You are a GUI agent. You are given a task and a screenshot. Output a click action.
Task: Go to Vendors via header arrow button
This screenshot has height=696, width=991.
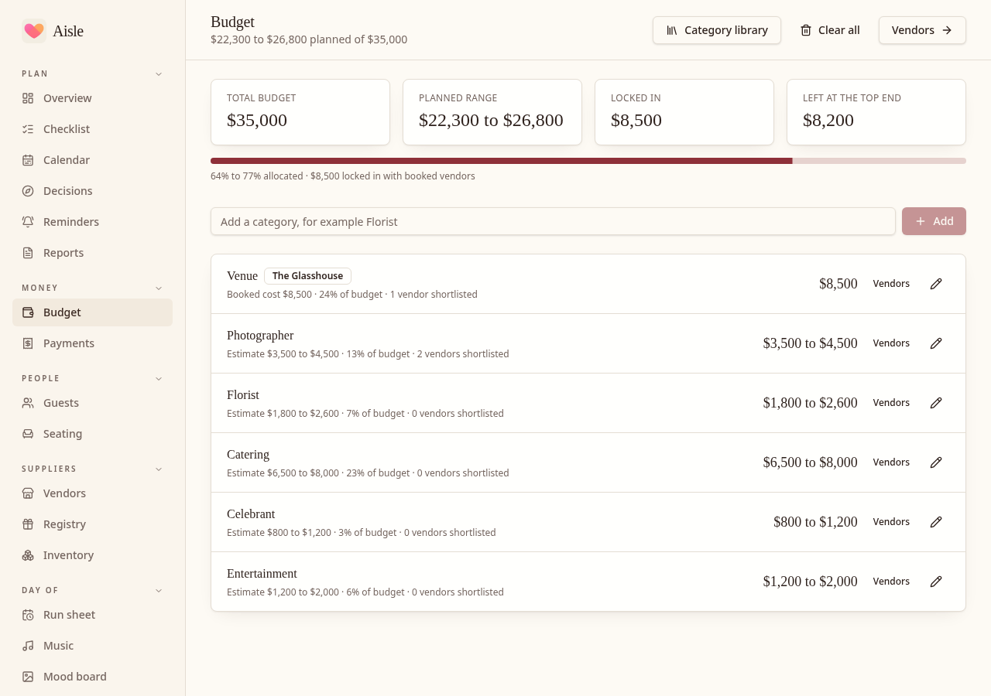click(x=922, y=30)
